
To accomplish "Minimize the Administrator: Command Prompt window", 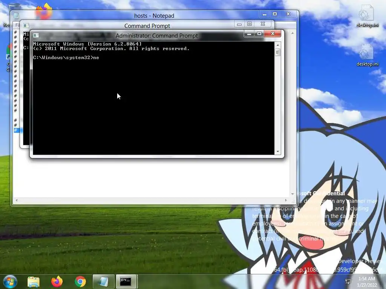I will click(x=249, y=33).
